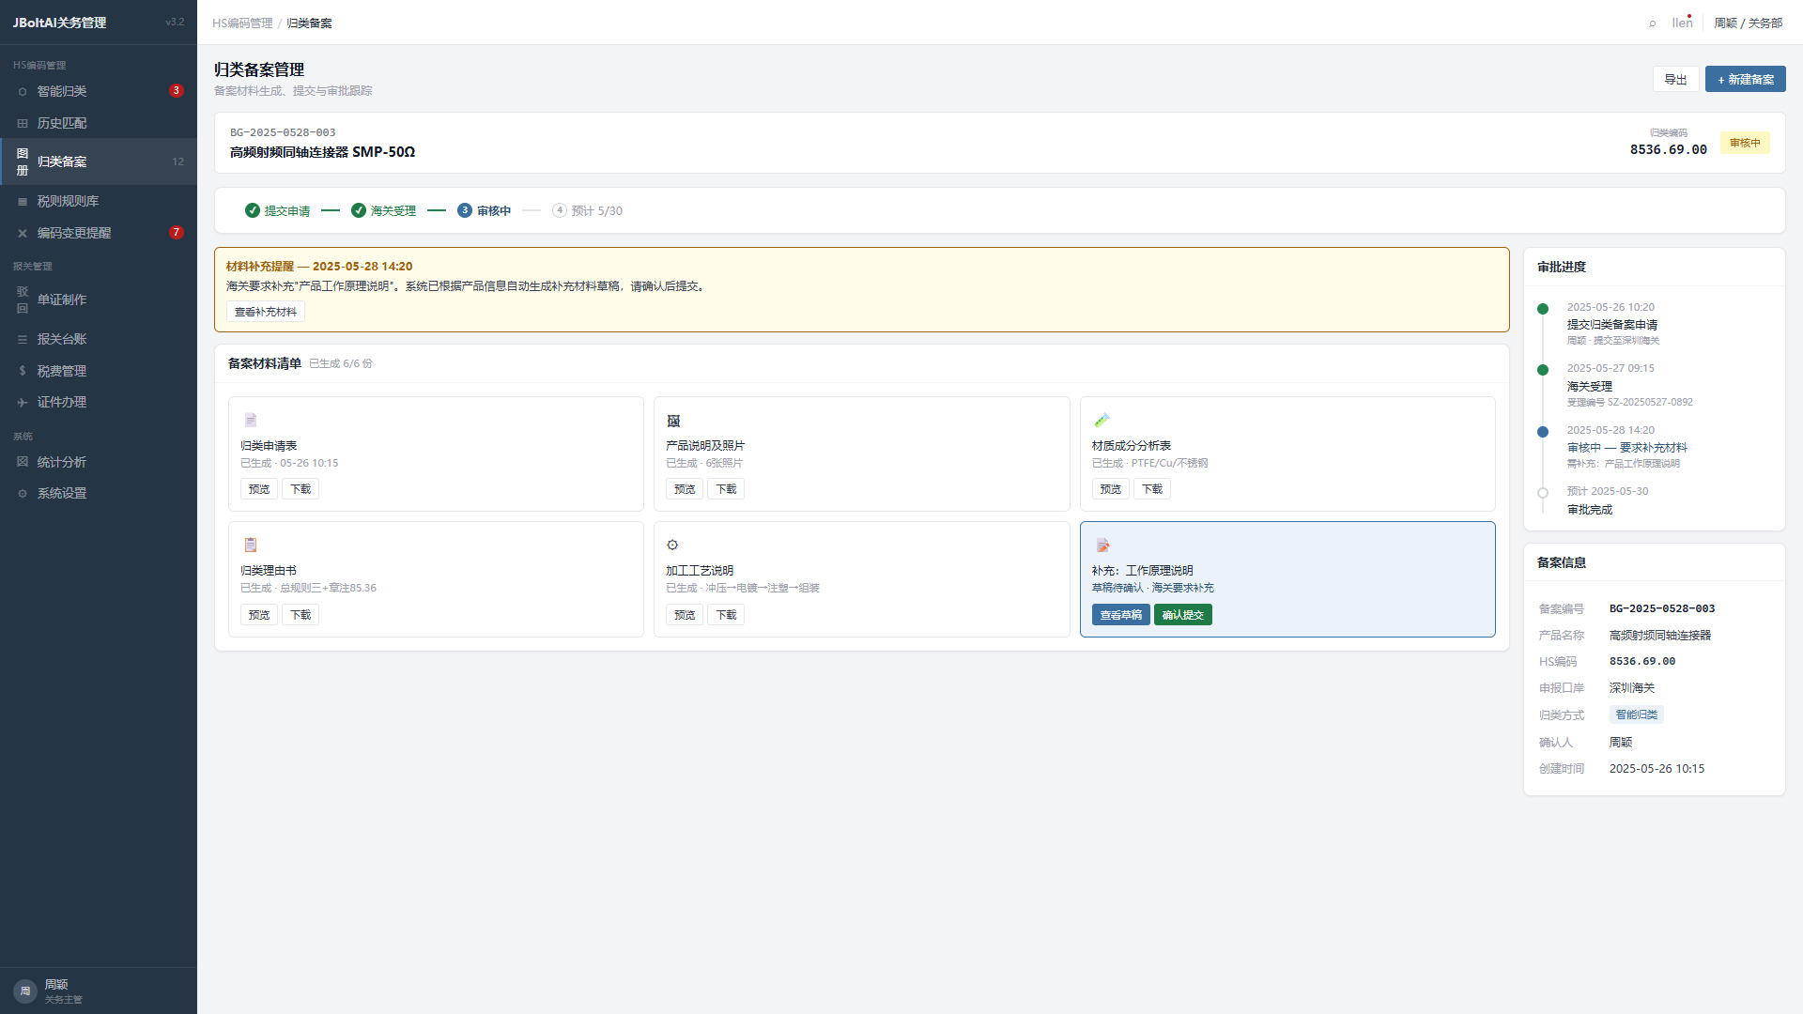Click the 编码变更提醒 X icon
Viewport: 1803px width, 1014px height.
(23, 233)
